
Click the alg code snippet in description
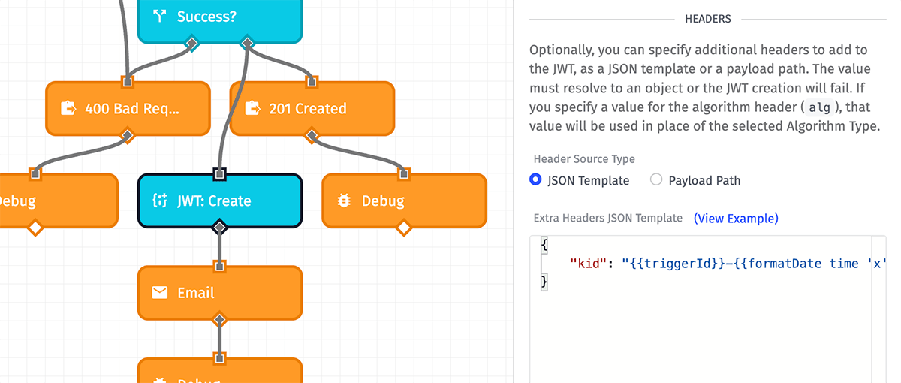pos(819,108)
